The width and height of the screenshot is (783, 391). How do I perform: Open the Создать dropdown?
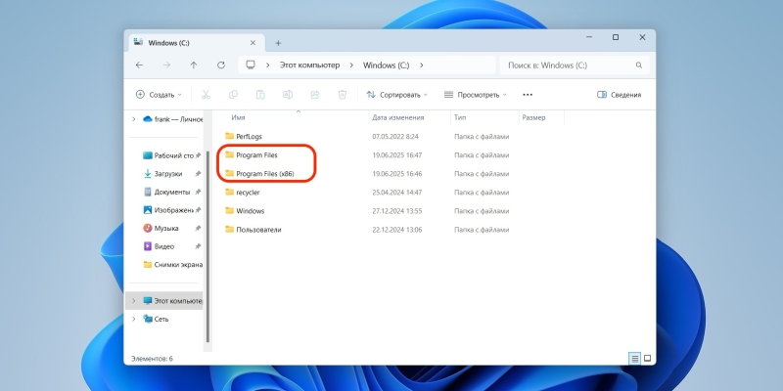click(159, 94)
